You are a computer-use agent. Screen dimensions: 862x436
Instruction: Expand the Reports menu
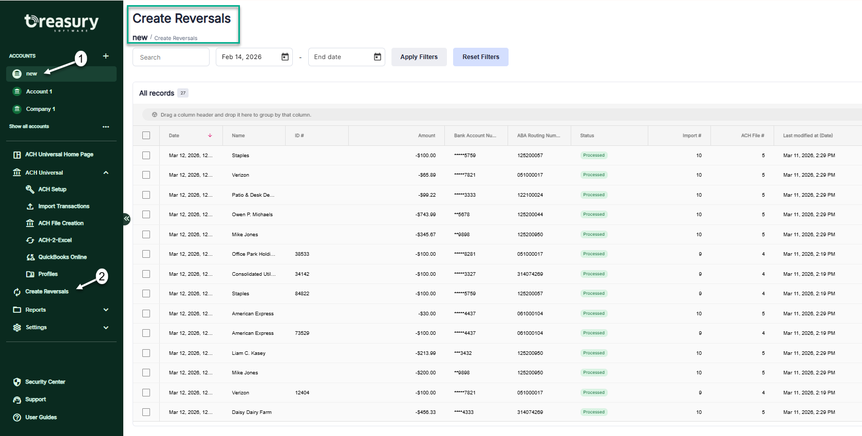click(x=106, y=310)
